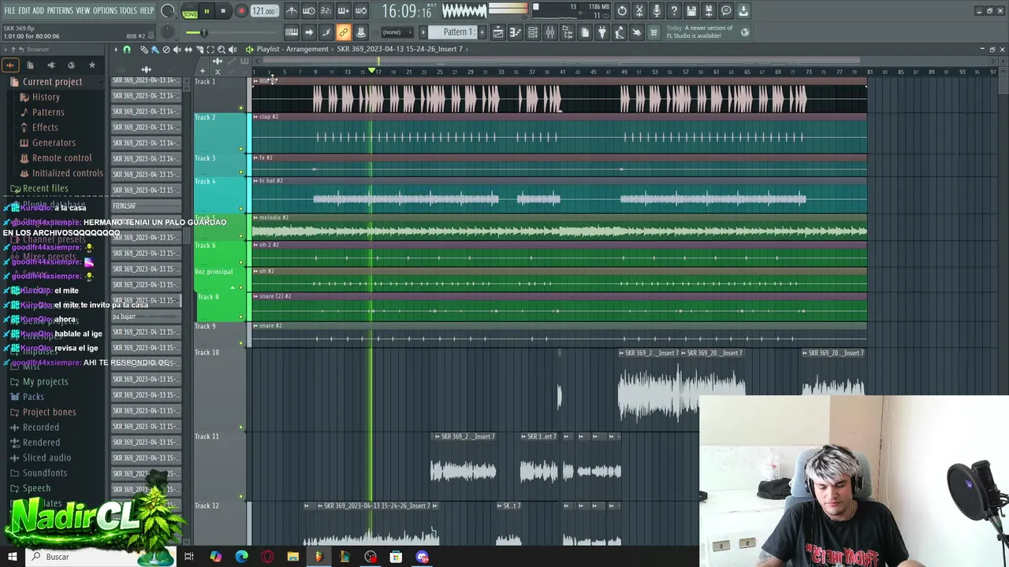Image resolution: width=1009 pixels, height=567 pixels.
Task: Toggle recording countdown icon
Action: click(326, 11)
